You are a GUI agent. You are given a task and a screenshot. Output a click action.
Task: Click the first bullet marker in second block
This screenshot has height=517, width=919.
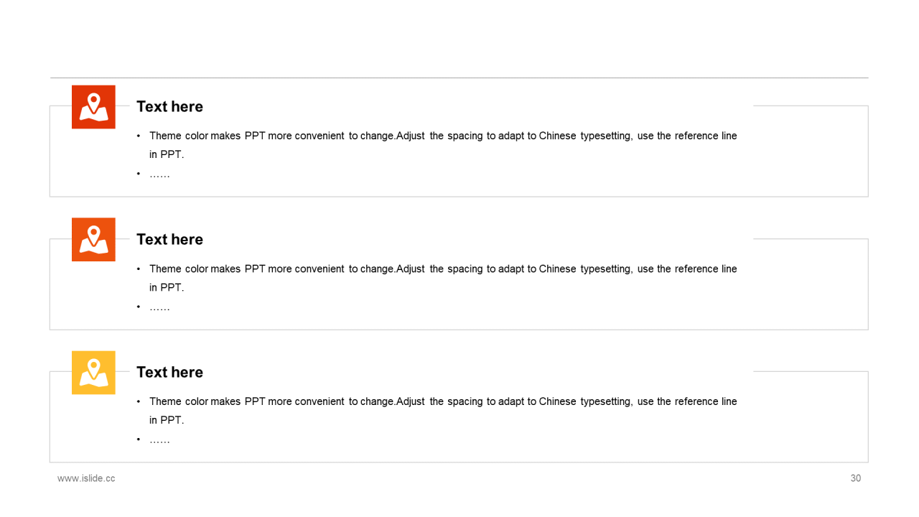pos(139,269)
